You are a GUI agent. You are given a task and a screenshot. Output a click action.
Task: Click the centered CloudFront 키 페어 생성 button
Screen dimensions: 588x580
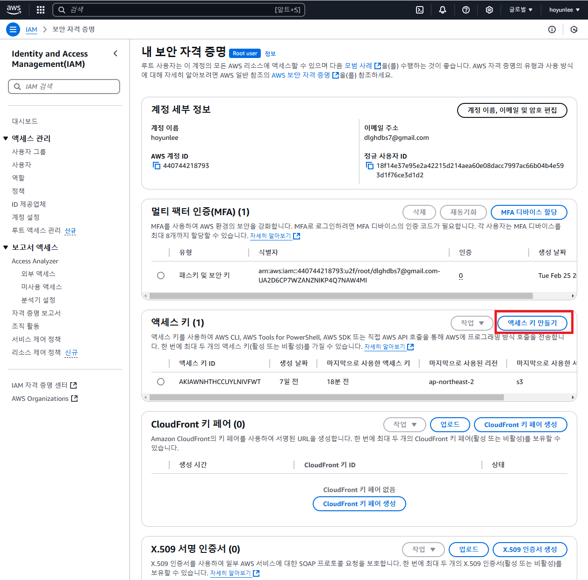point(359,504)
